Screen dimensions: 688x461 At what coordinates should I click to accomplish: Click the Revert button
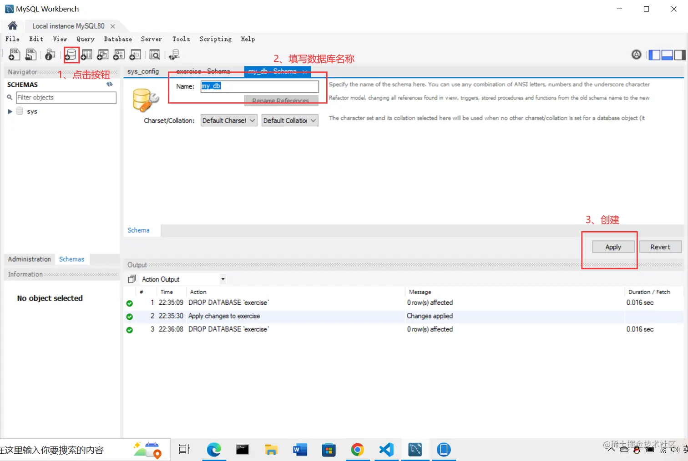[x=660, y=247]
